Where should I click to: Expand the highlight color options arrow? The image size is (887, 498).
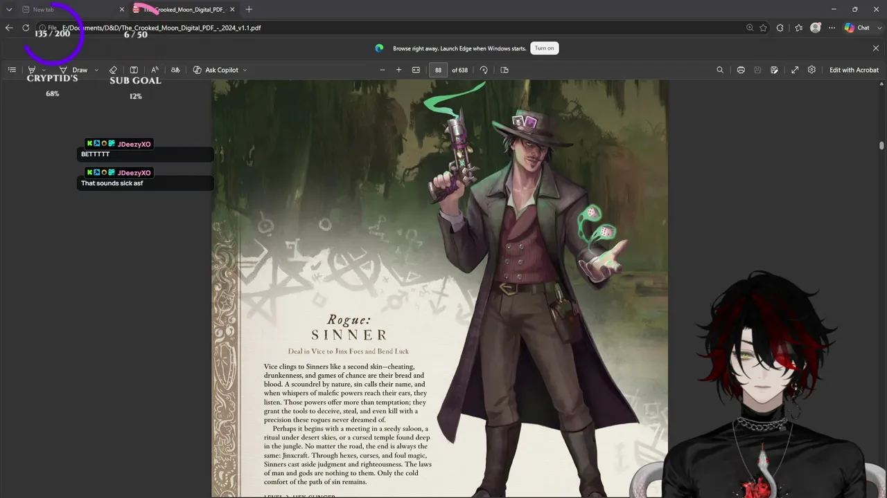click(x=44, y=70)
